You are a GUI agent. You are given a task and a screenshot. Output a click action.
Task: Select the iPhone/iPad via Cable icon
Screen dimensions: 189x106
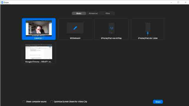(148, 29)
